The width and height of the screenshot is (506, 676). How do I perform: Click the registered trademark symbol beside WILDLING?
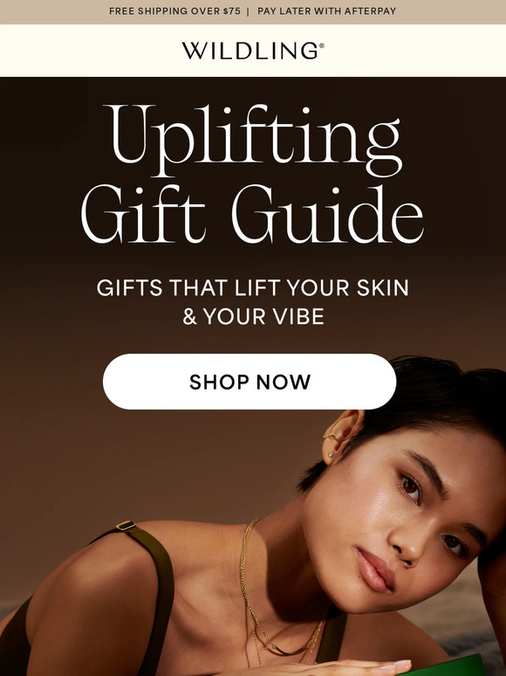pyautogui.click(x=321, y=45)
